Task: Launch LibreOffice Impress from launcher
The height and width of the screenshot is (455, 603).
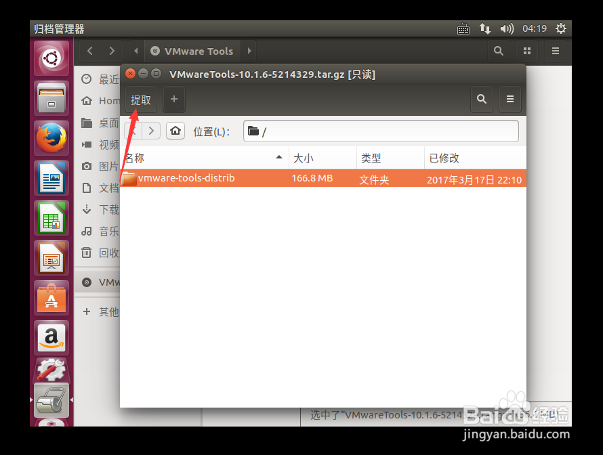Action: pyautogui.click(x=51, y=258)
